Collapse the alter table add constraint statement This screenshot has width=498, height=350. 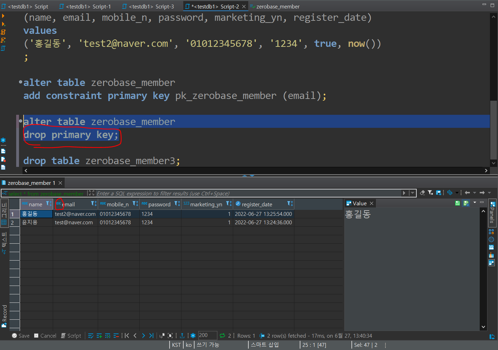coord(20,82)
